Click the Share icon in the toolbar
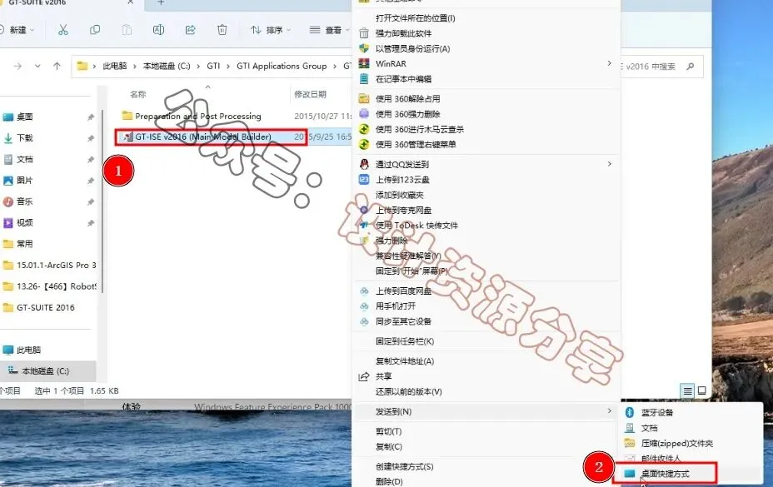 (x=190, y=30)
